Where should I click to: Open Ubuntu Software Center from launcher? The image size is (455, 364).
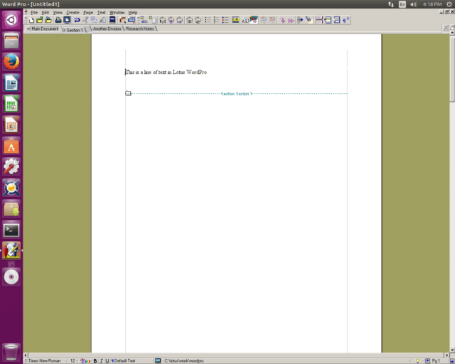pos(11,146)
